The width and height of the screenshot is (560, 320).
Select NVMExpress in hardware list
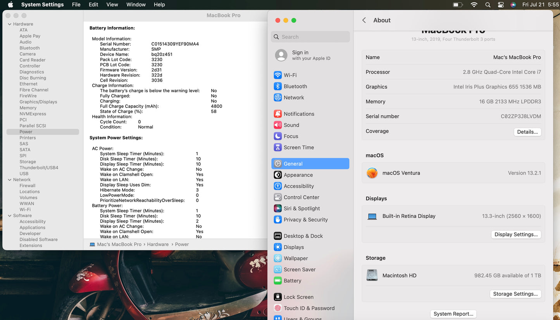[33, 114]
